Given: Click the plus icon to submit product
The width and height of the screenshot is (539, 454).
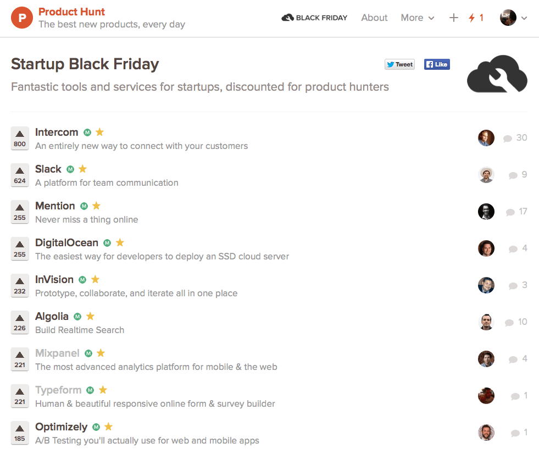Looking at the screenshot, I should 453,18.
